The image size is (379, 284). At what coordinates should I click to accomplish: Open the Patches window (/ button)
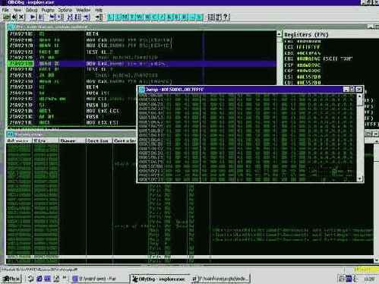163,17
